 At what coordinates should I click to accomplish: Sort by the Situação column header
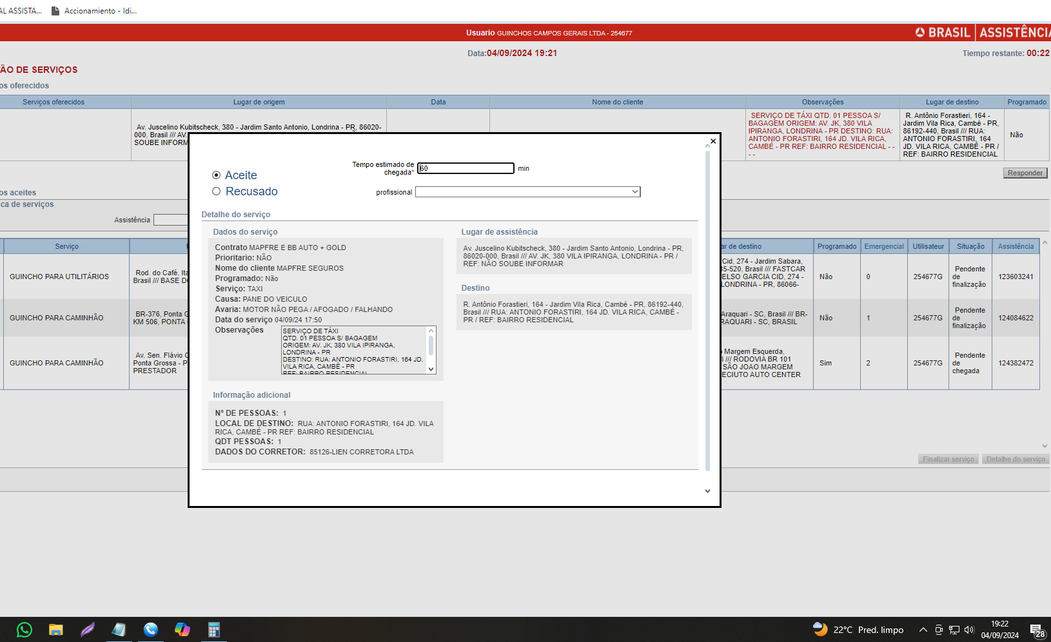(x=970, y=246)
